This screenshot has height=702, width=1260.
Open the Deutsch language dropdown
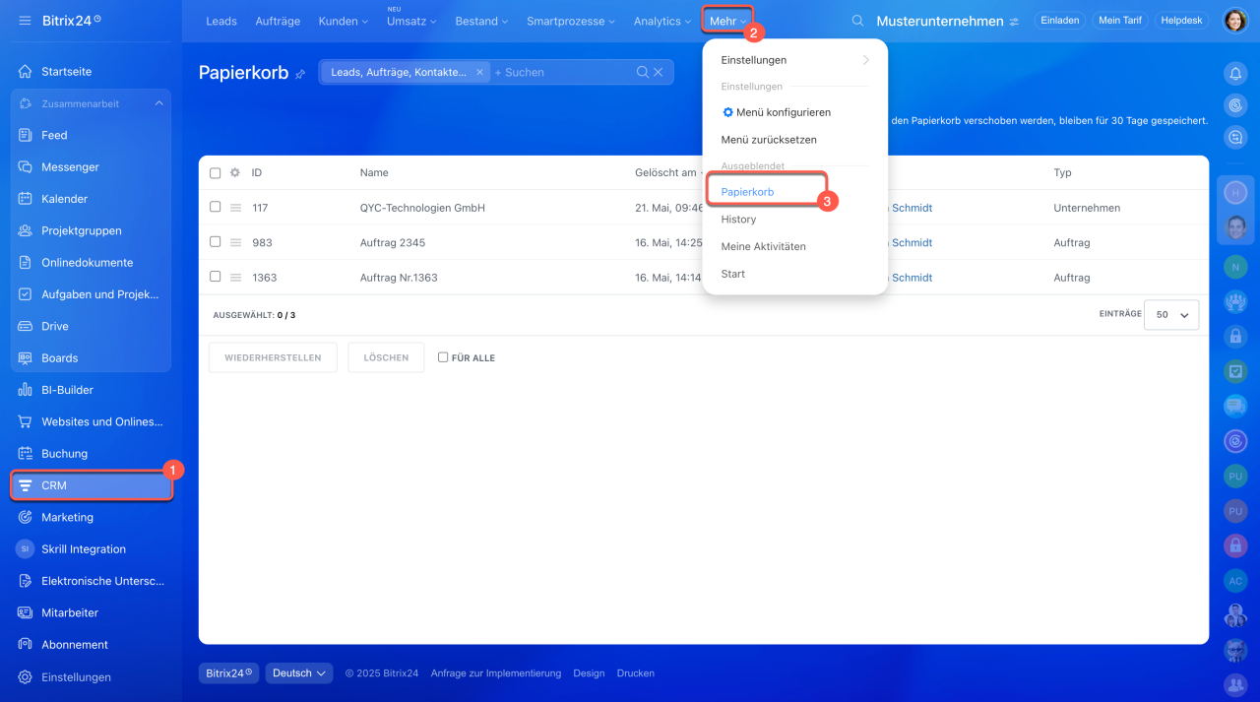point(300,673)
